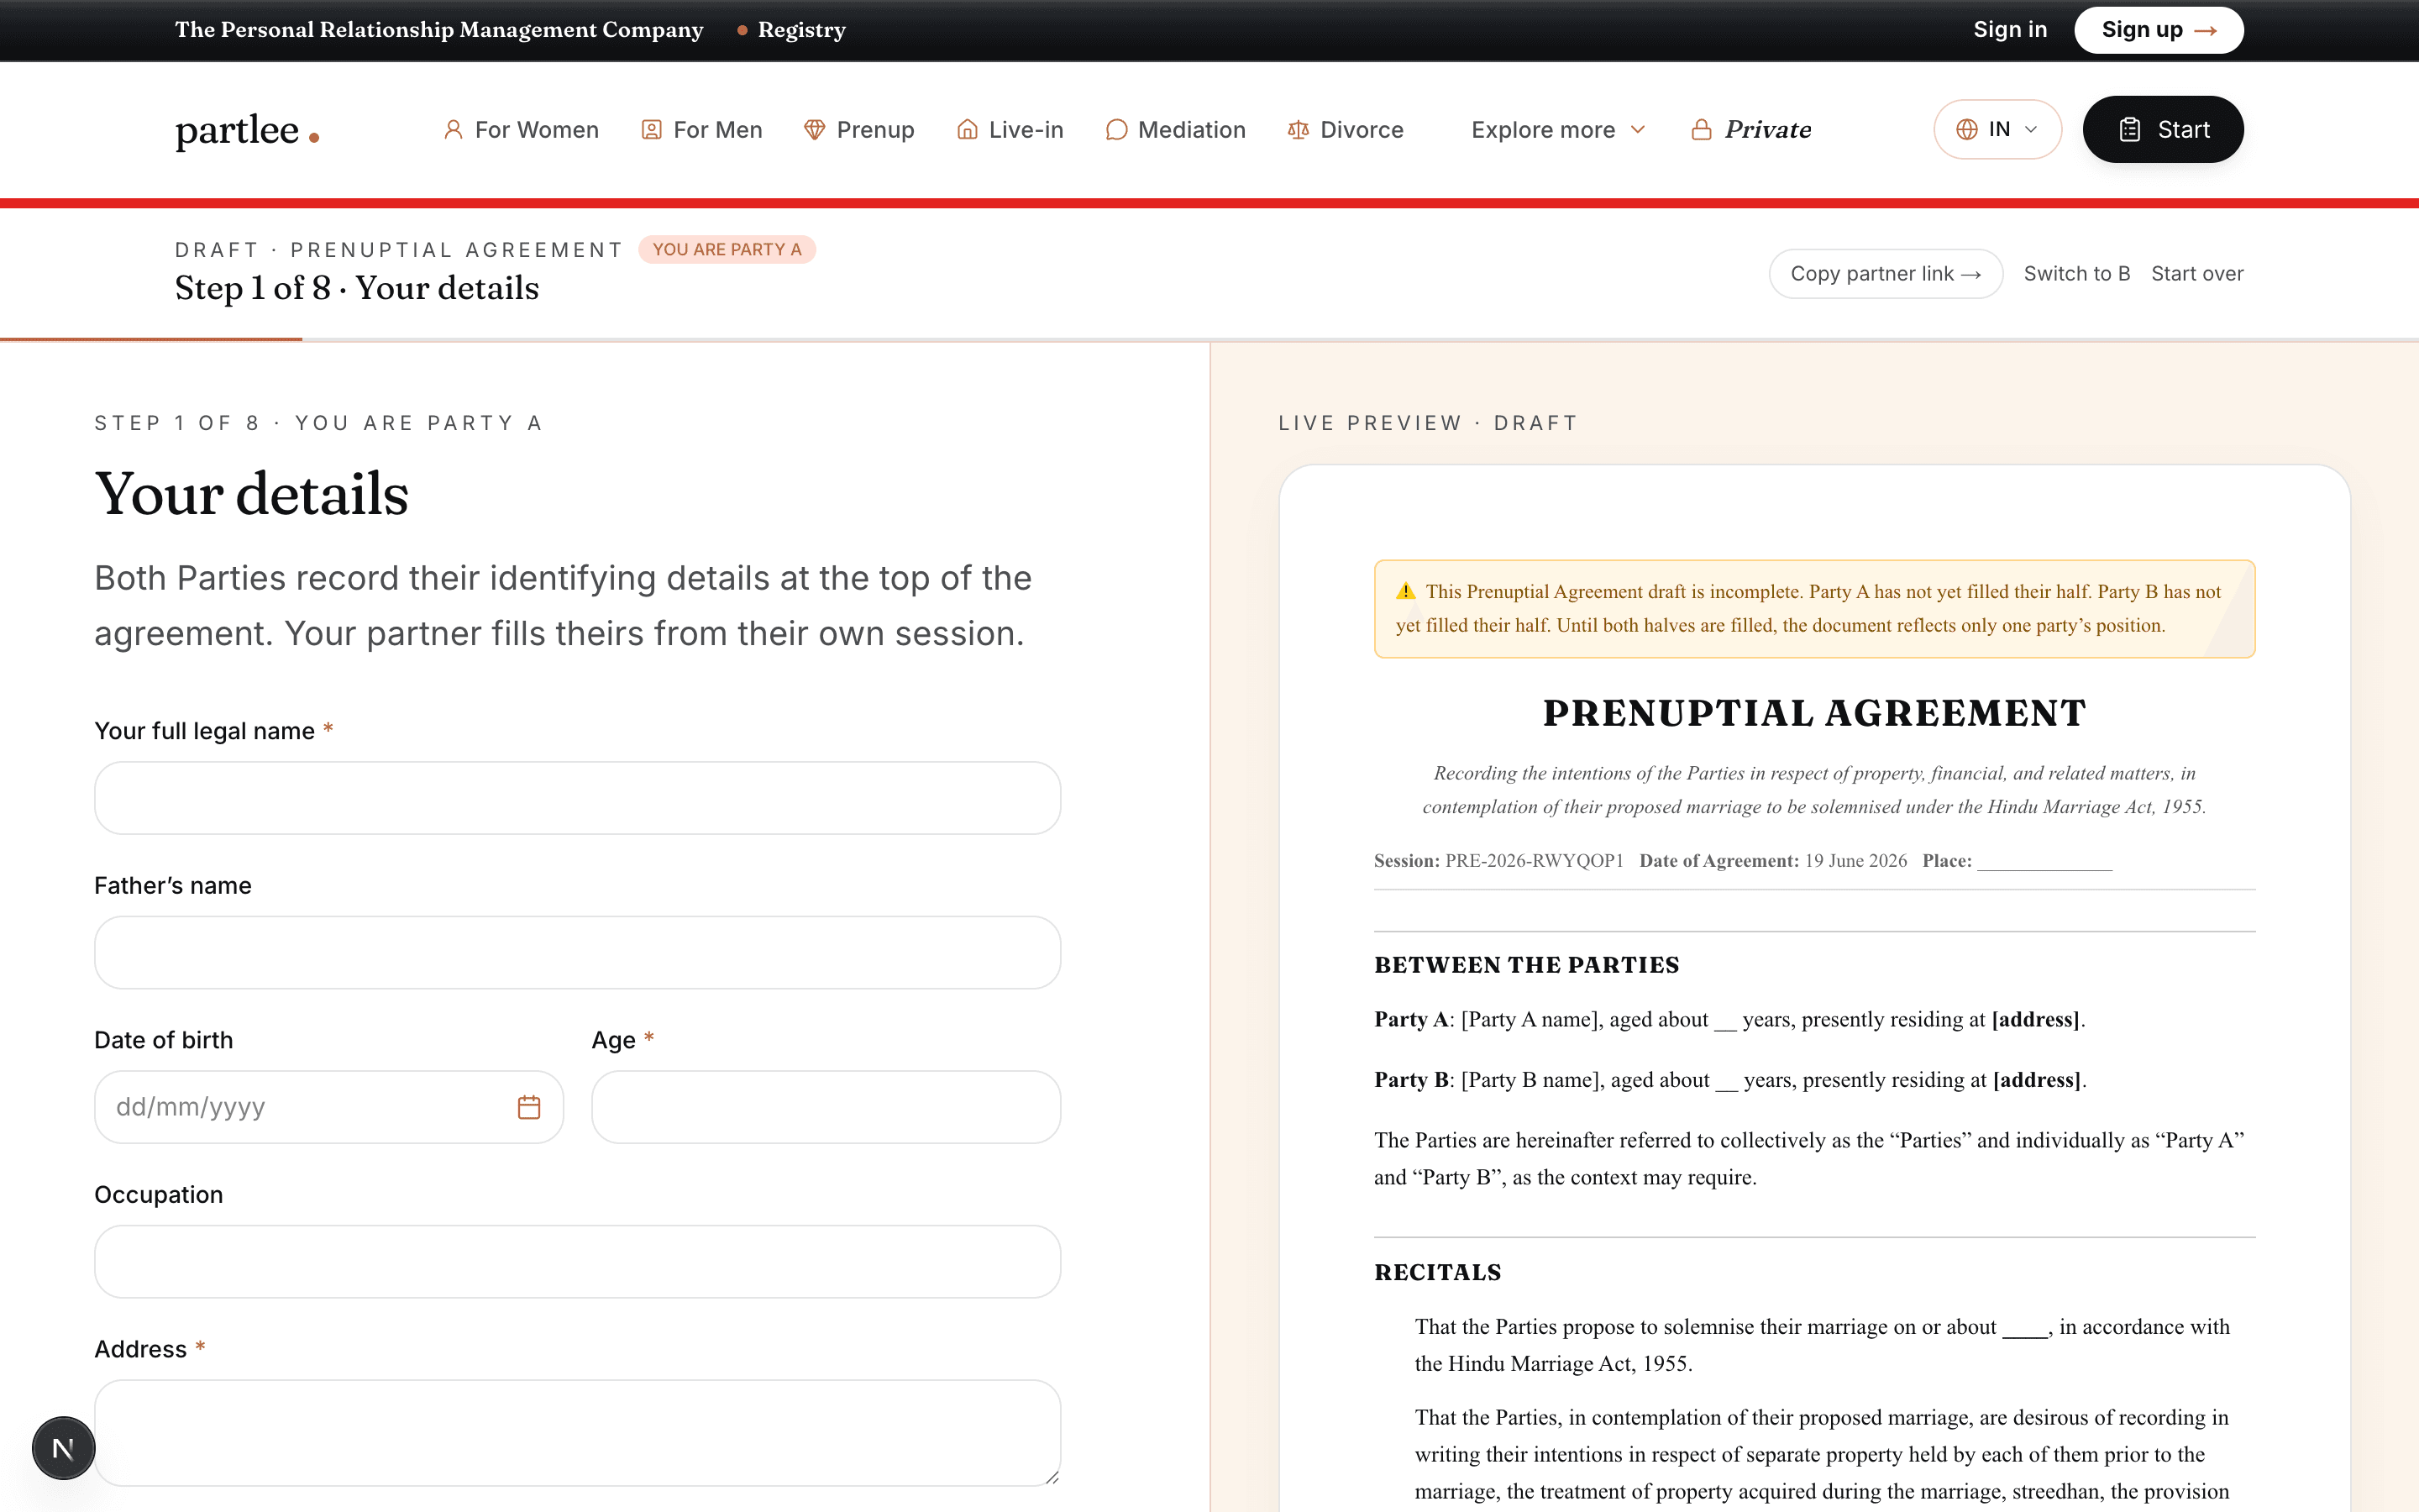The image size is (2419, 1512).
Task: Copy the partner link
Action: coord(1885,274)
